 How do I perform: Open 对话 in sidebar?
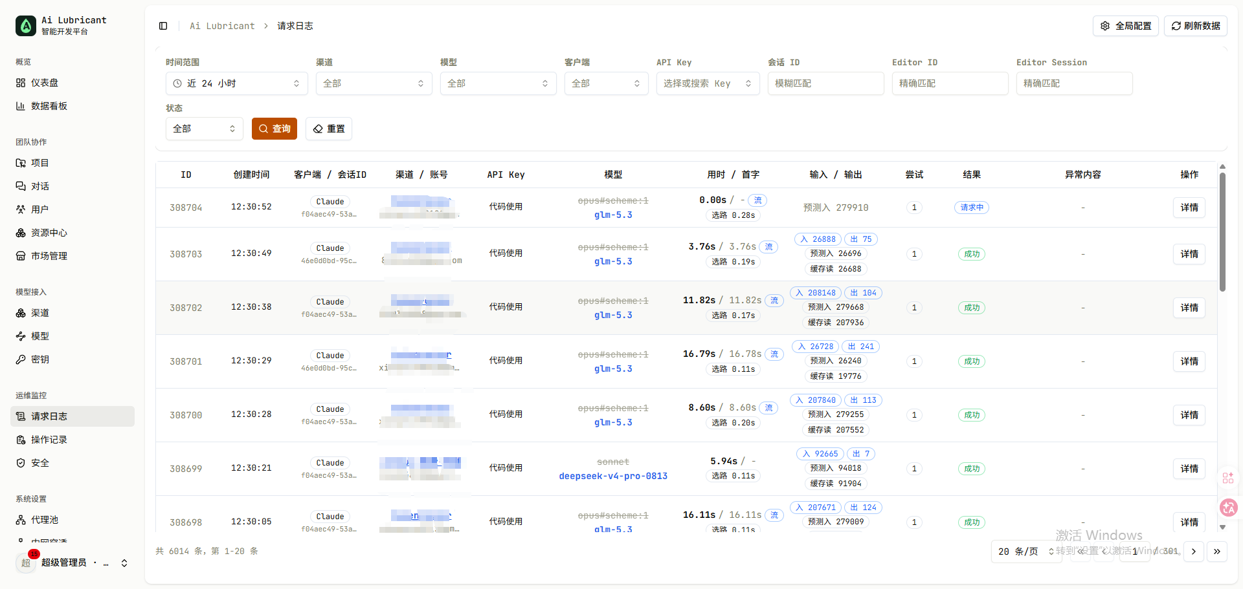pos(73,186)
